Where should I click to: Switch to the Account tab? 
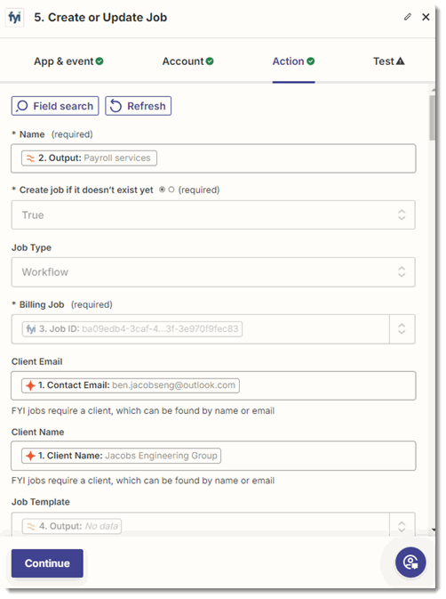188,61
